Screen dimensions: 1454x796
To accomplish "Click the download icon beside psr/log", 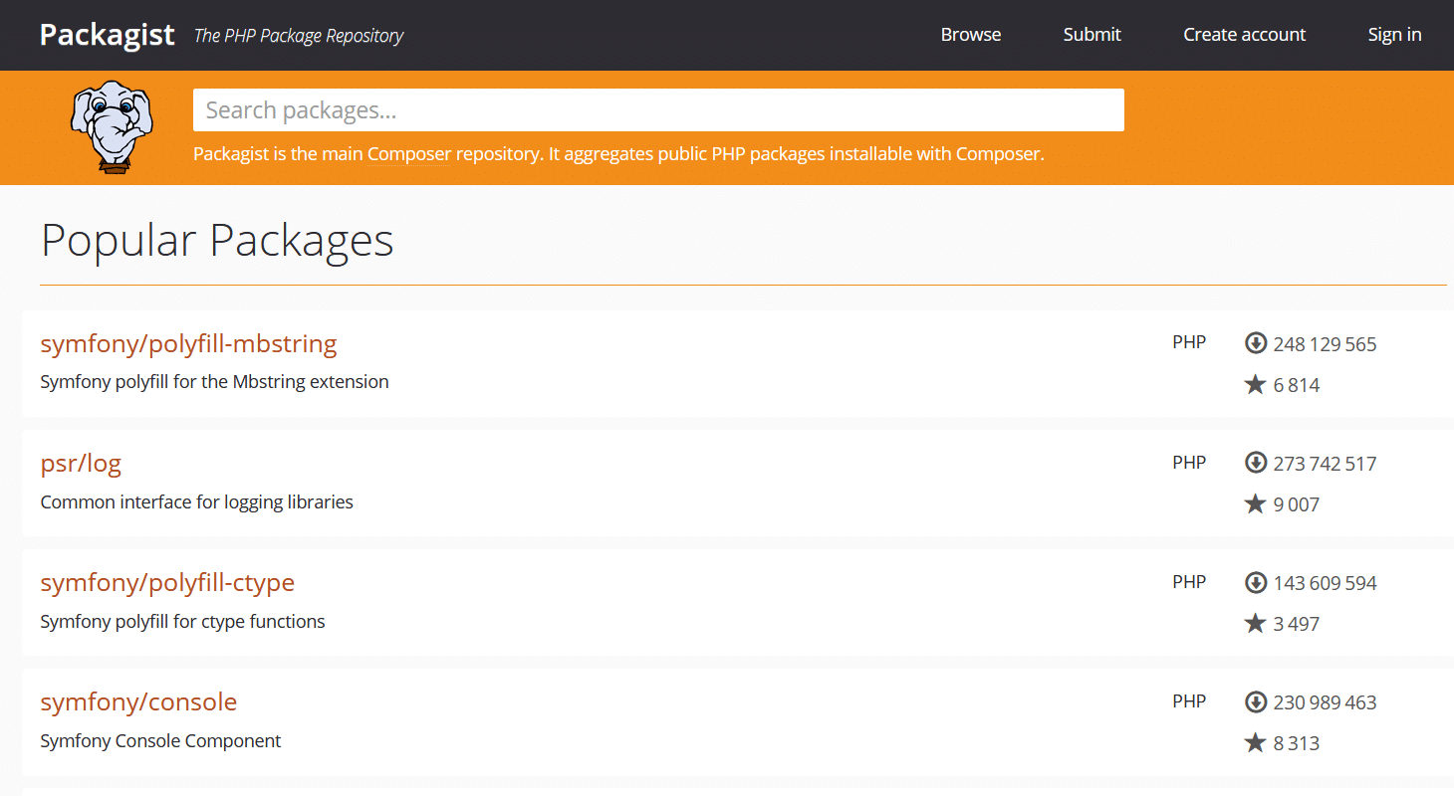I will [x=1256, y=463].
